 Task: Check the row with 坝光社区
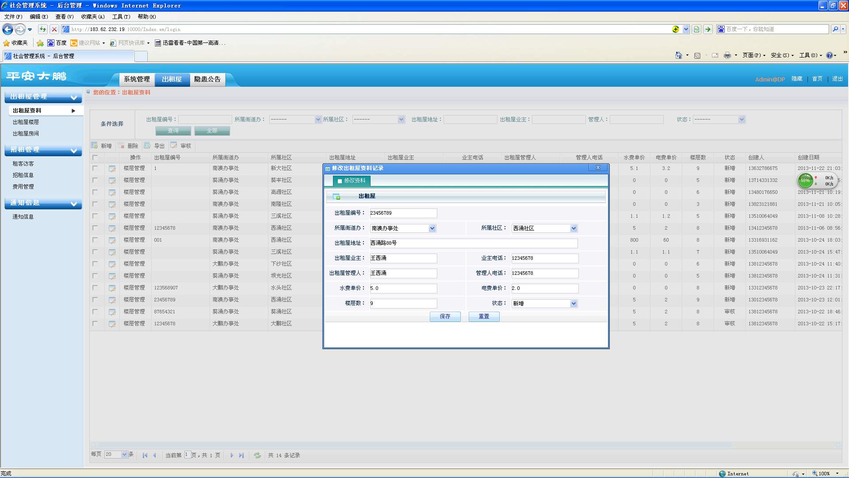click(95, 276)
